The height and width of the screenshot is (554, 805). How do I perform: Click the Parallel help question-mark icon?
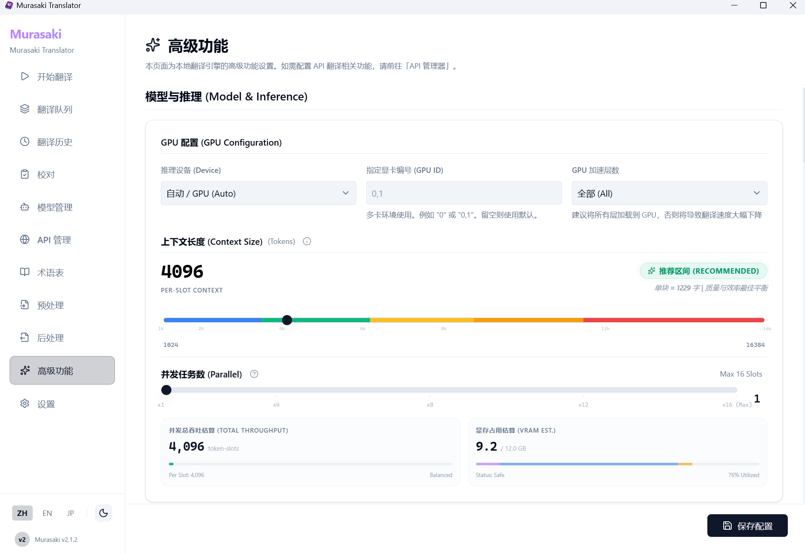point(254,374)
